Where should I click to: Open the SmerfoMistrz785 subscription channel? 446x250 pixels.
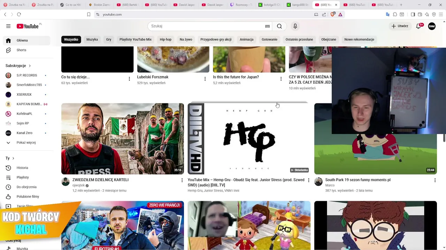click(26, 85)
